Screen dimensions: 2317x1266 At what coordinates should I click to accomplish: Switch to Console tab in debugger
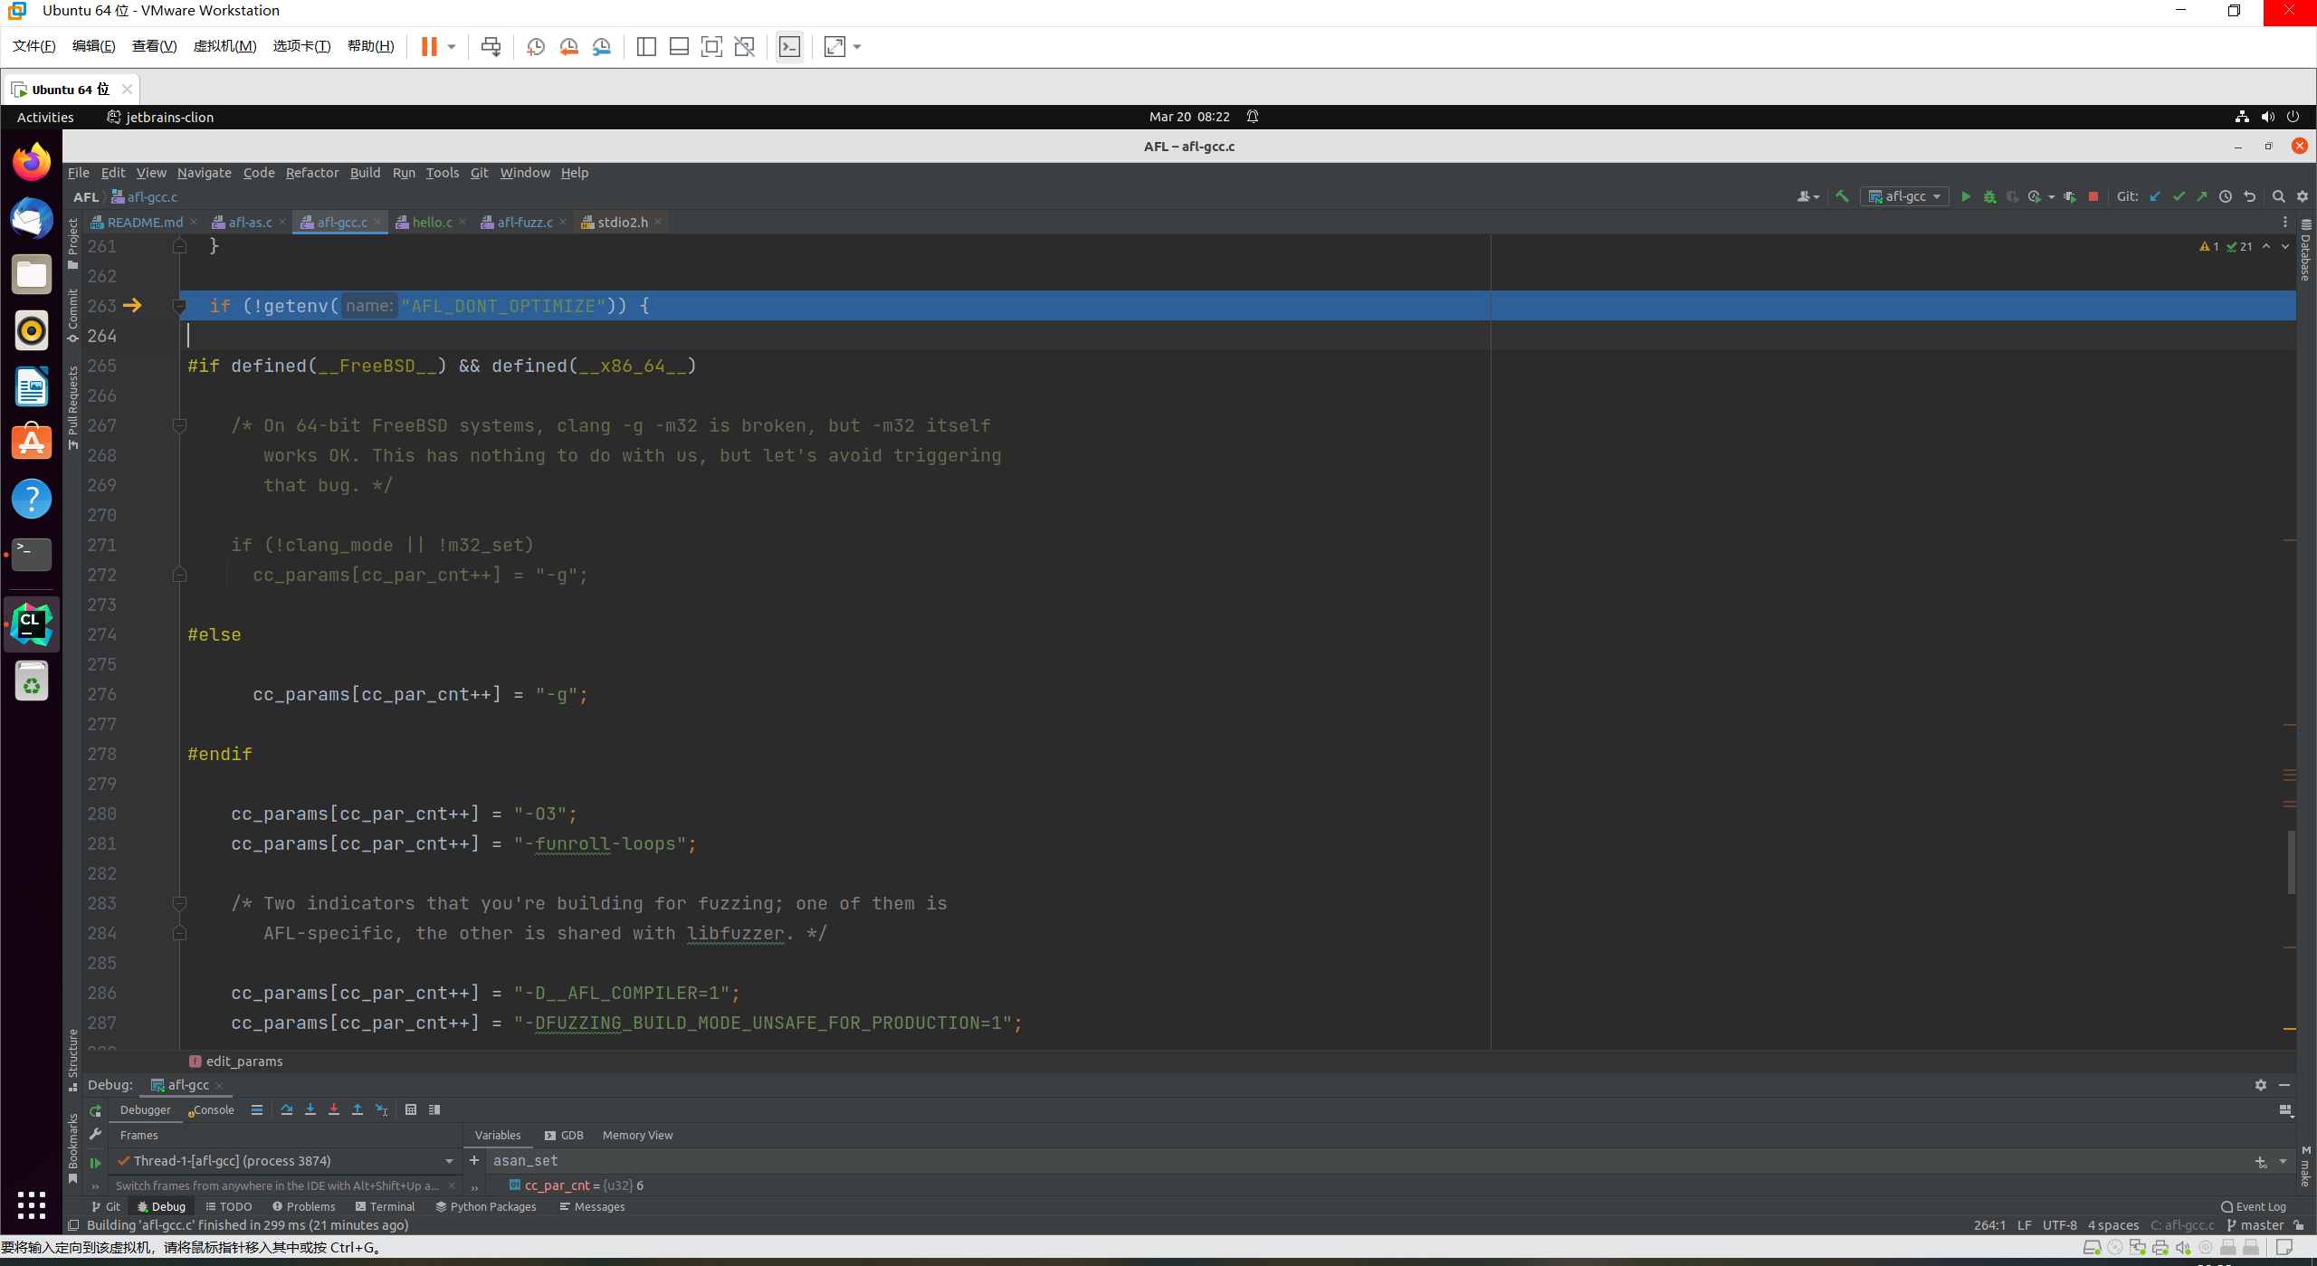coord(212,1109)
